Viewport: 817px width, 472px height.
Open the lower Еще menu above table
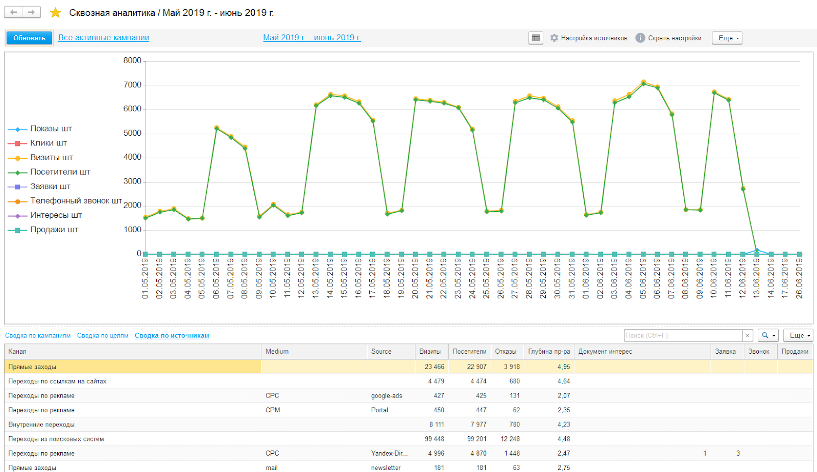pyautogui.click(x=798, y=335)
